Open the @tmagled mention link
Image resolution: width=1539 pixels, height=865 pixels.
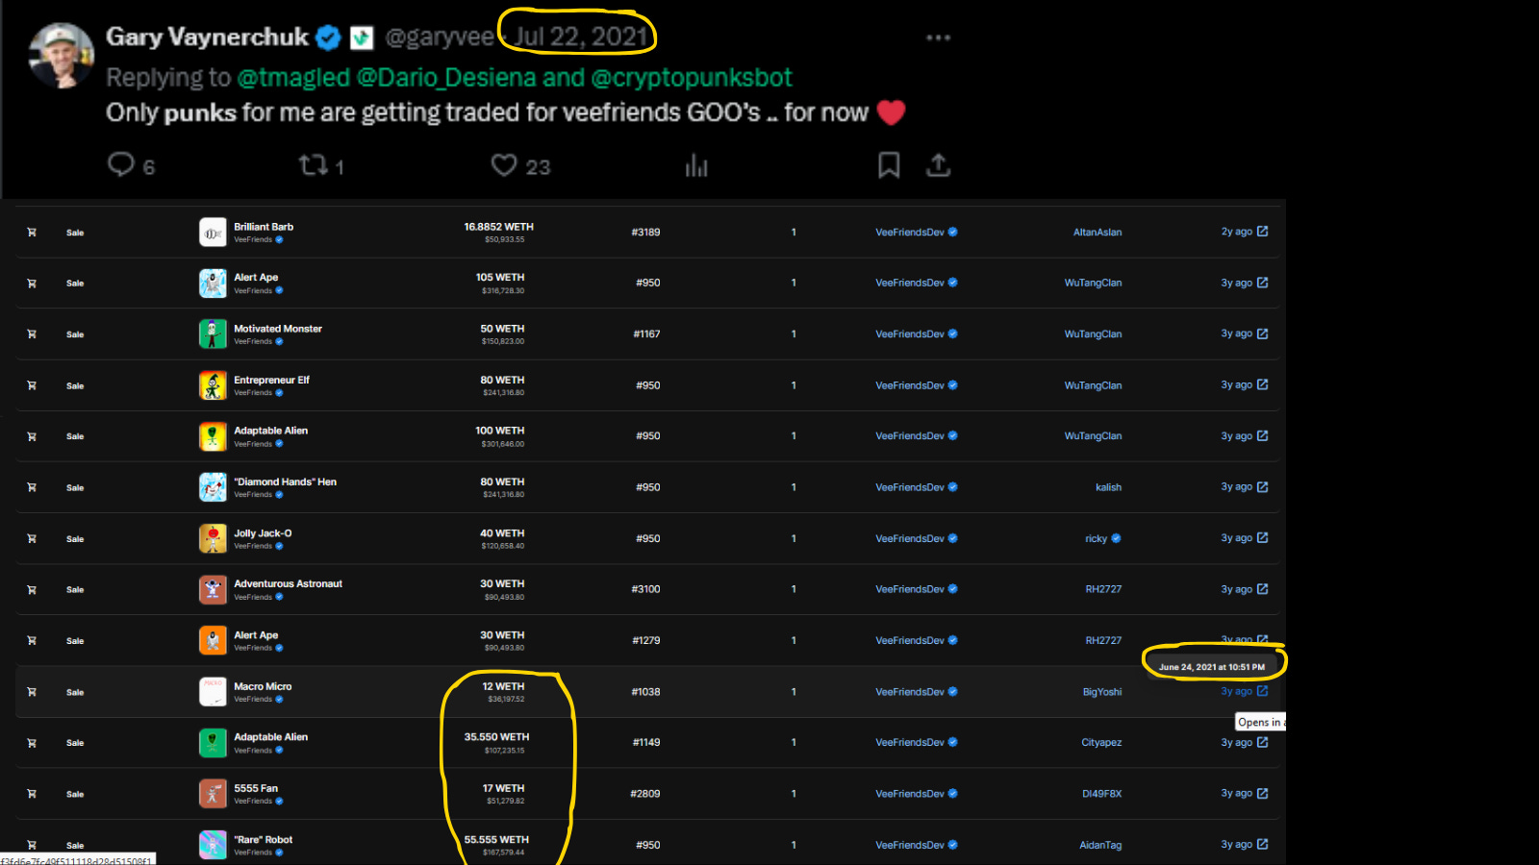click(x=293, y=77)
